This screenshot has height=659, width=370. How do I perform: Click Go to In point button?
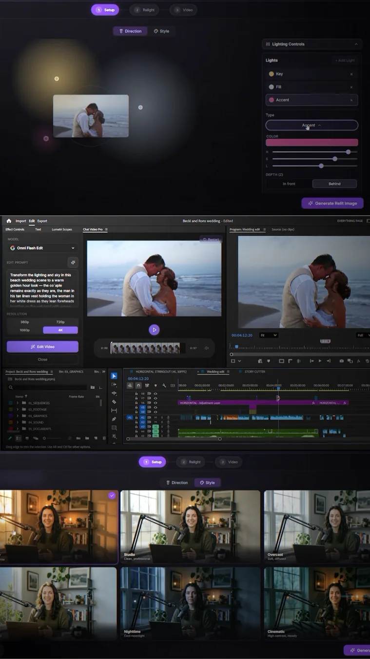[312, 361]
